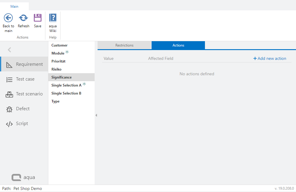Image resolution: width=296 pixels, height=192 pixels.
Task: Select the Actions tab
Action: coord(178,45)
